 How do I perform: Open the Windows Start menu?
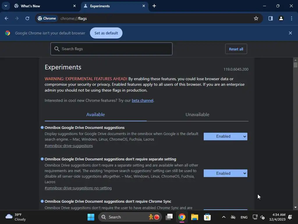click(x=91, y=217)
